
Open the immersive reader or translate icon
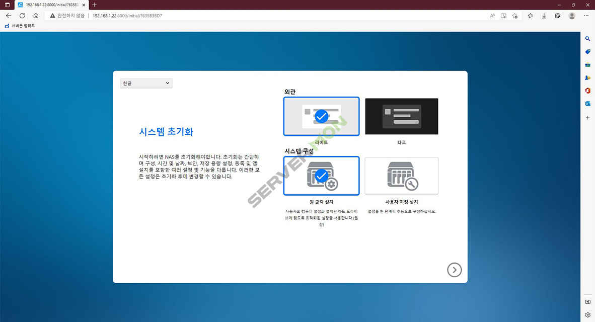[503, 16]
